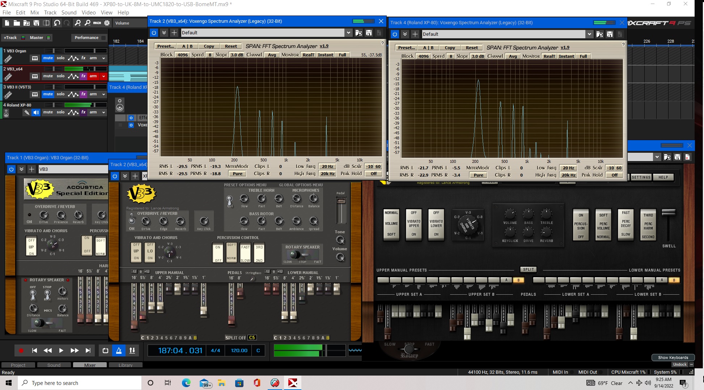Toggle solo on VB3_x64 track
Viewport: 704px width, 390px height.
coord(60,76)
